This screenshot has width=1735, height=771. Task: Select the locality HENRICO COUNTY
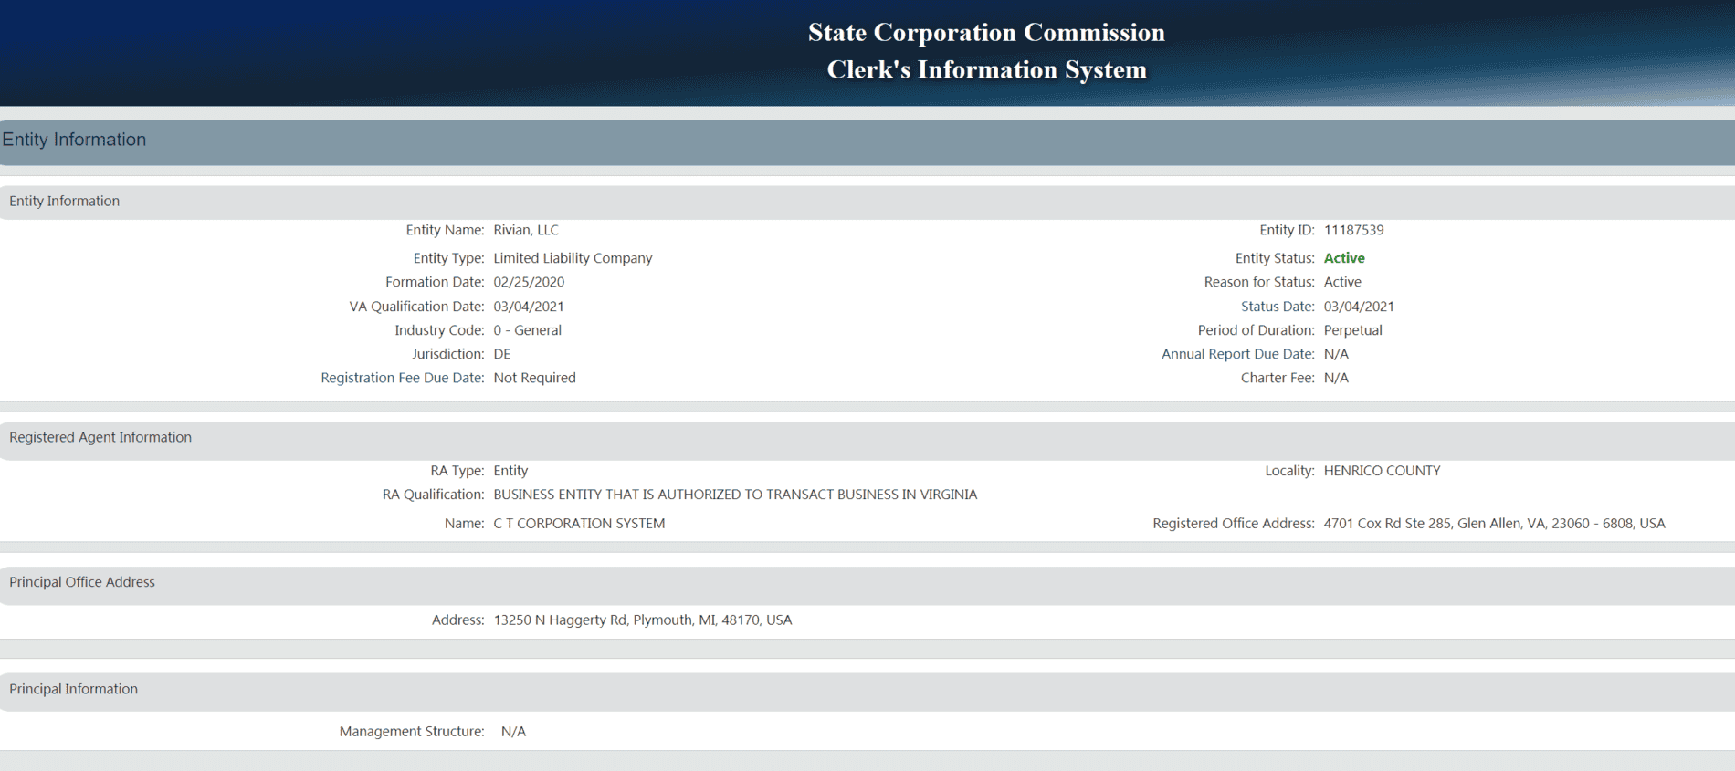click(x=1383, y=471)
